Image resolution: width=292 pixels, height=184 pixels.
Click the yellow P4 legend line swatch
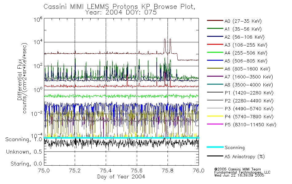coord(215,116)
